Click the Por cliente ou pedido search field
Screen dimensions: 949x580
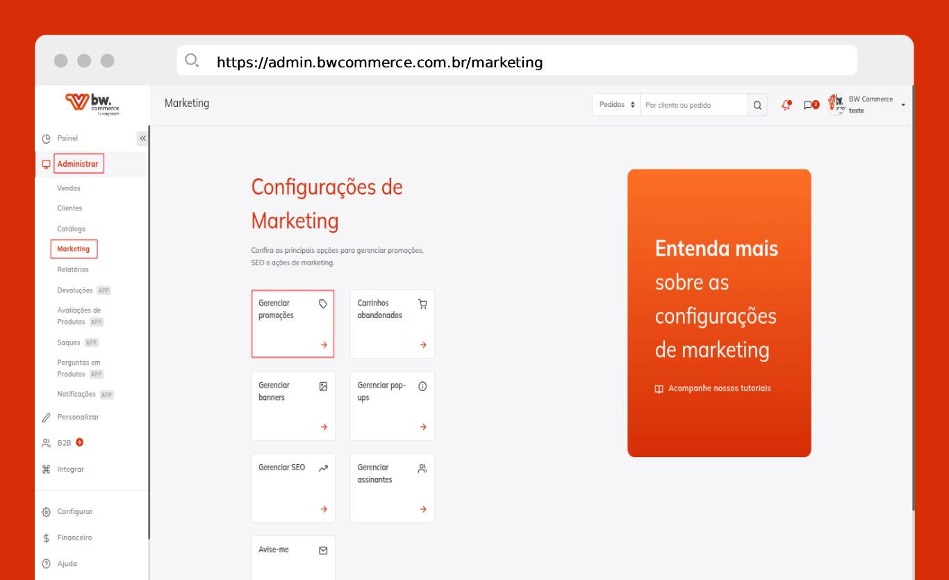tap(694, 105)
